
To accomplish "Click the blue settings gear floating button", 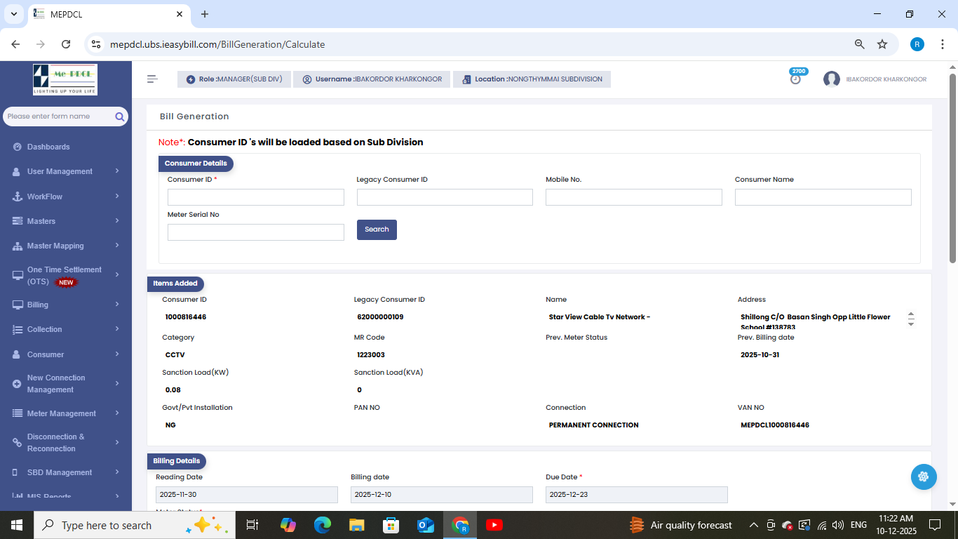I will 923,477.
